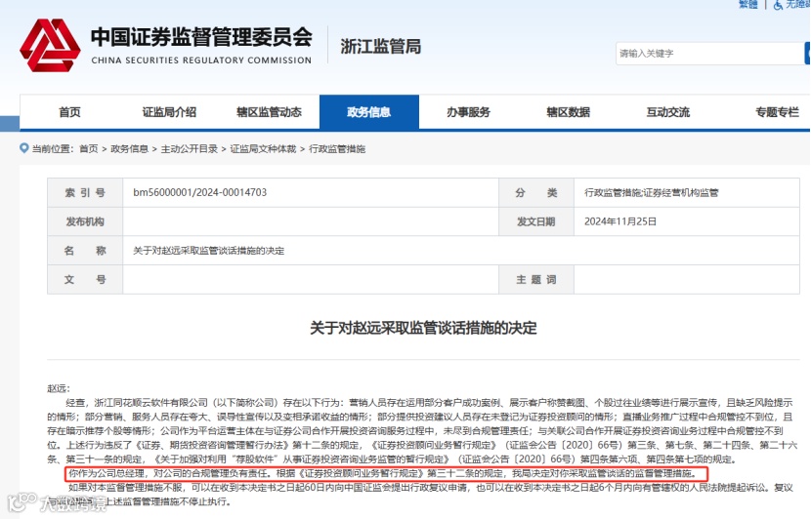Open the 专题专栏 navigation tab

(778, 112)
